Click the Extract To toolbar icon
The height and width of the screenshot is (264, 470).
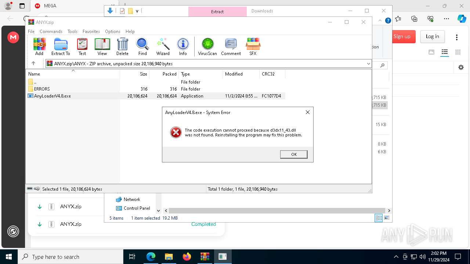pyautogui.click(x=61, y=47)
